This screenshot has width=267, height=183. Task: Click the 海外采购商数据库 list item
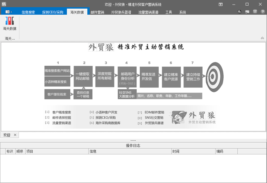108,123
